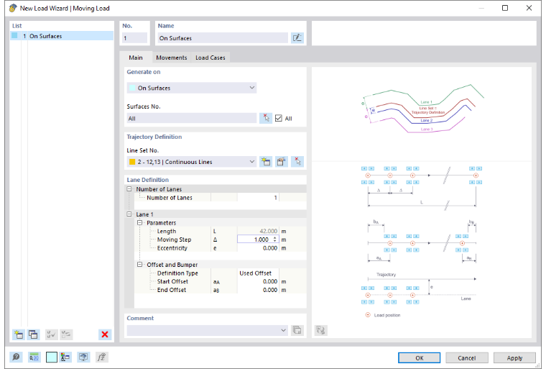
Task: Click the Name input field
Action: 223,38
